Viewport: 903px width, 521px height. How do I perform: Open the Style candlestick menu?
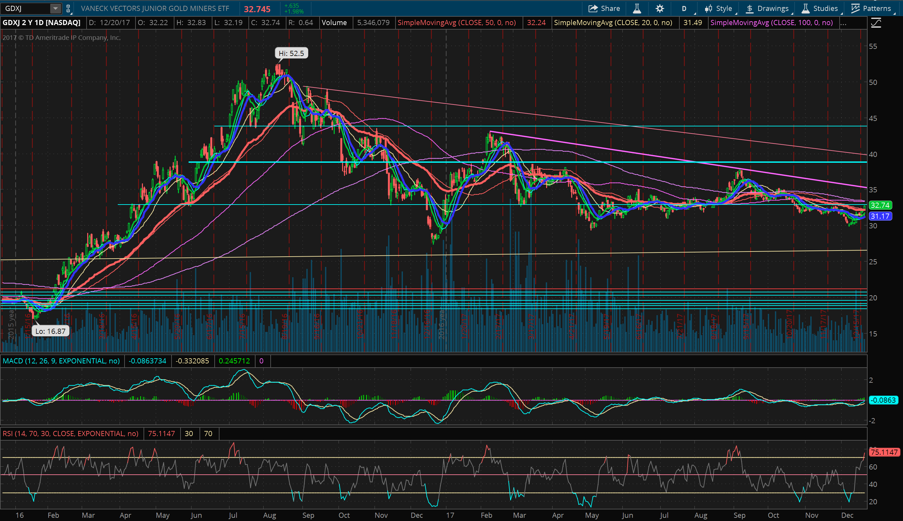pyautogui.click(x=718, y=8)
